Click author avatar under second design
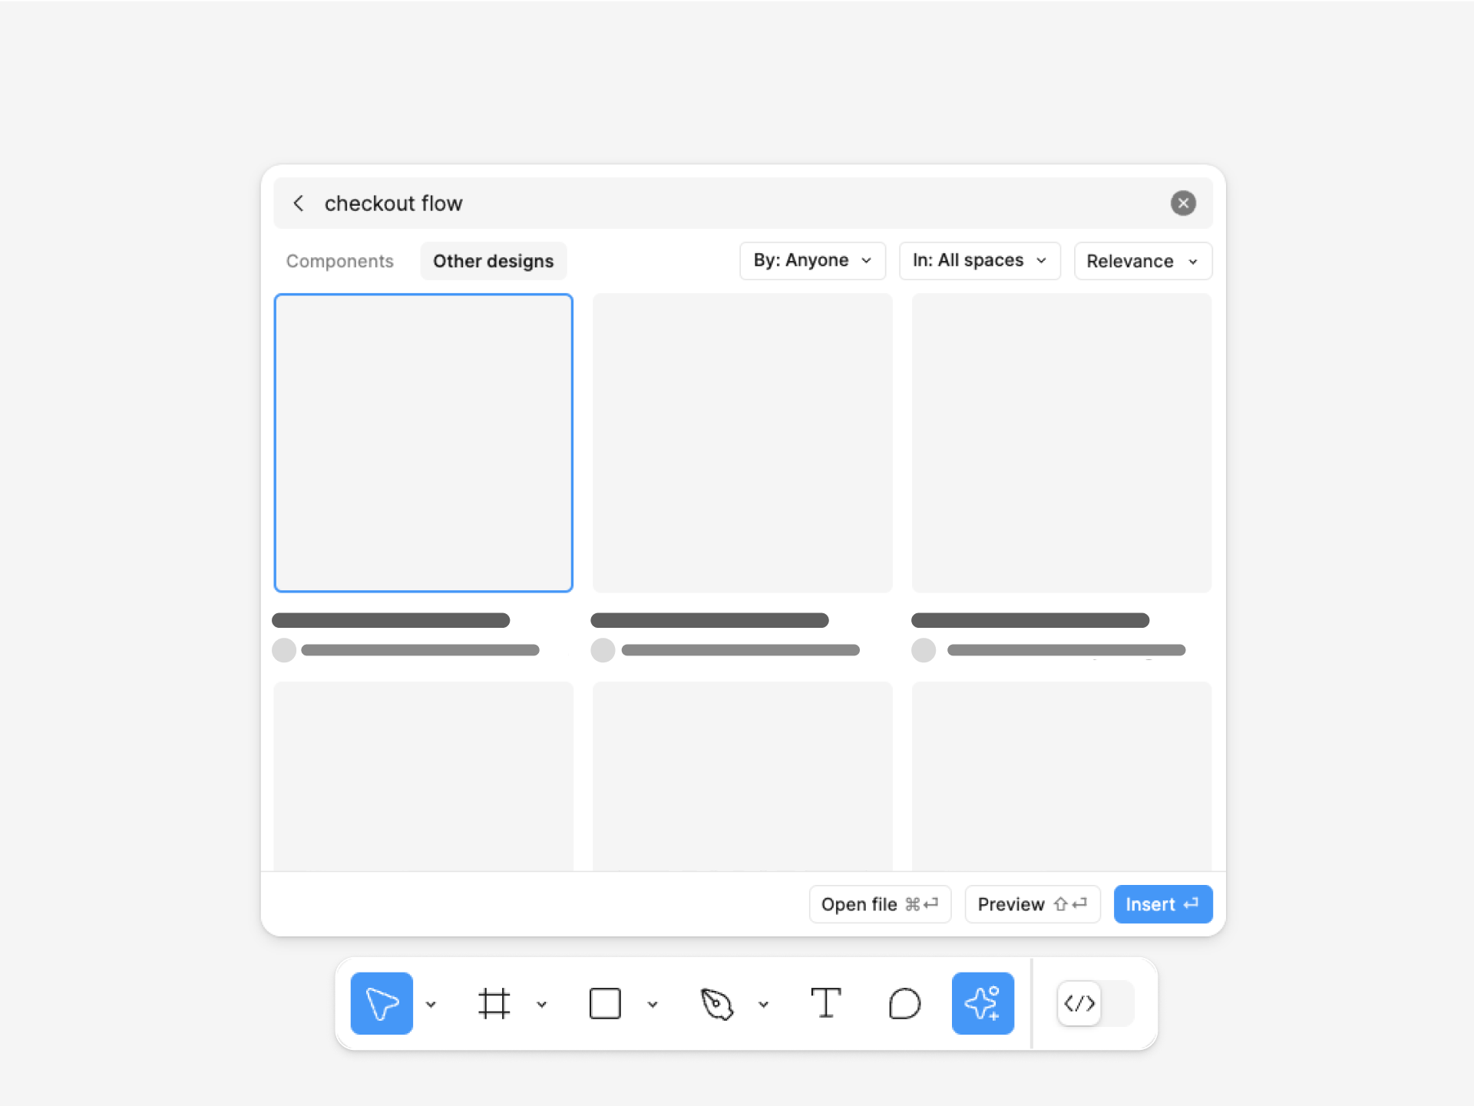Image resolution: width=1474 pixels, height=1106 pixels. [603, 650]
